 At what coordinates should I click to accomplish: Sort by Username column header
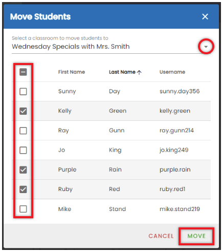click(172, 72)
